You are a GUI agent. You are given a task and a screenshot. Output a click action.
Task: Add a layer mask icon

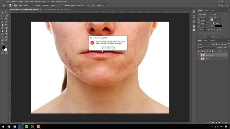(213, 123)
